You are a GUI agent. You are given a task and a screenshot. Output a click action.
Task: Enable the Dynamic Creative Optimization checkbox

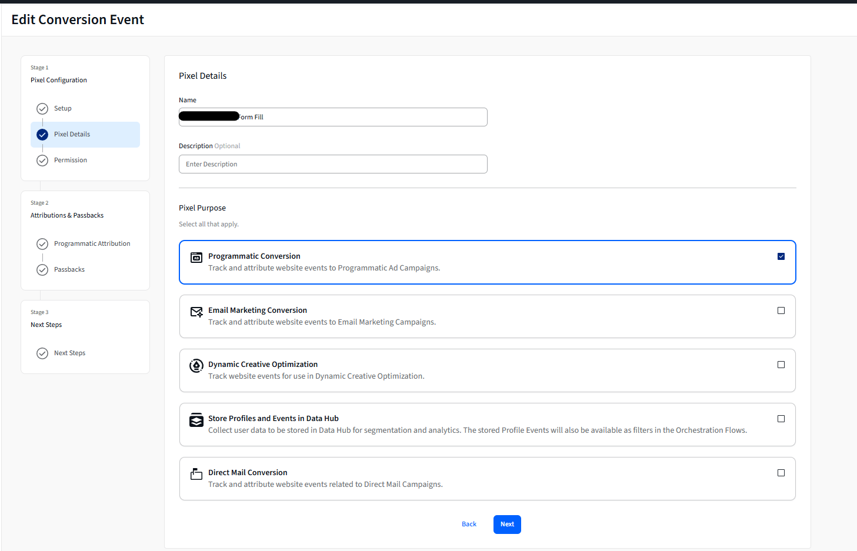(781, 365)
